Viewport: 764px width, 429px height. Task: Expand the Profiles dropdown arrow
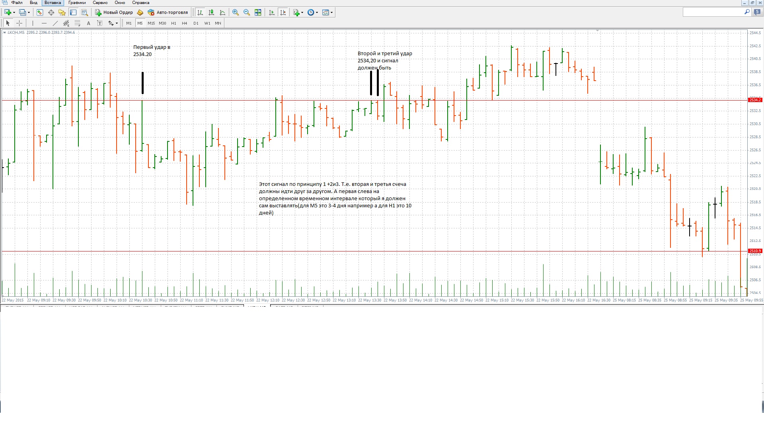[x=29, y=12]
